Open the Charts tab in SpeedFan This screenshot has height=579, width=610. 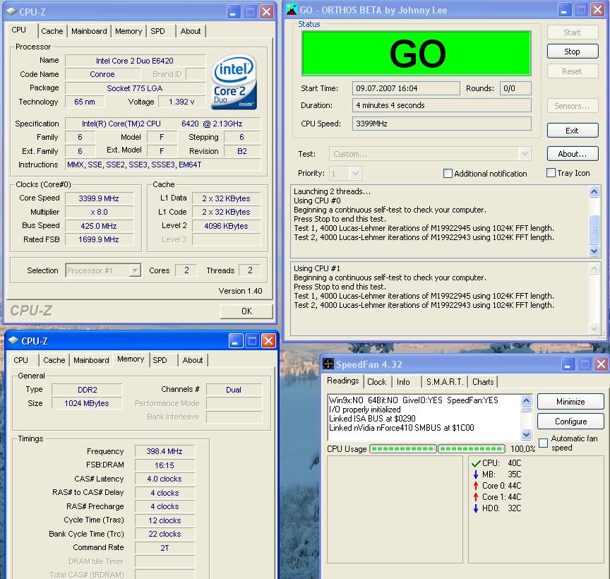pyautogui.click(x=483, y=382)
